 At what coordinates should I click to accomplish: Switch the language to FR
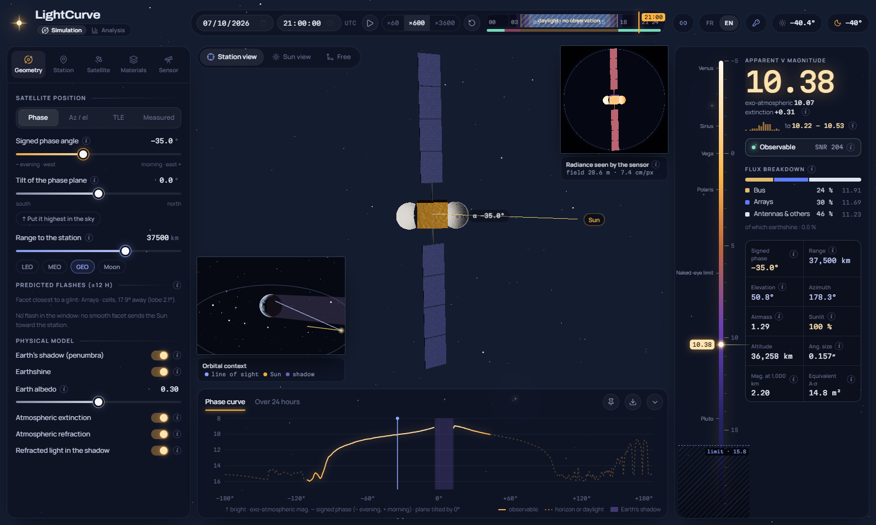click(710, 23)
